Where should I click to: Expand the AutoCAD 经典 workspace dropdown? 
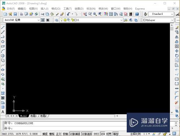coord(39,20)
